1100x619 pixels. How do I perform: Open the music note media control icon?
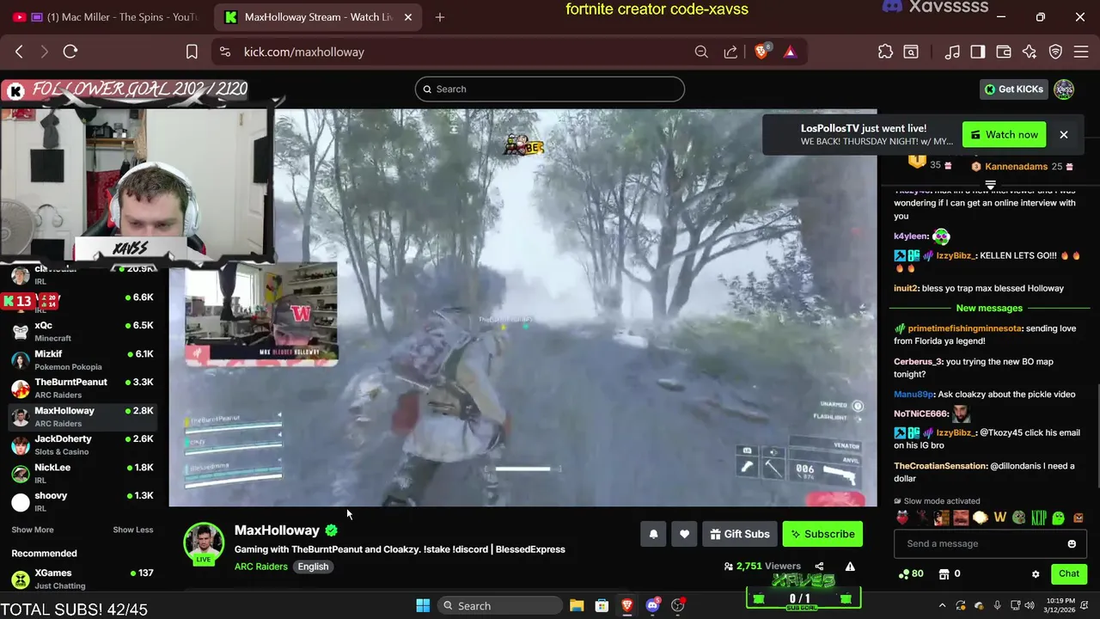coord(952,52)
